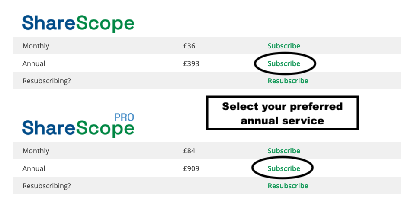This screenshot has height=203, width=411.
Task: Click the ShareScope PRO logo
Action: click(78, 128)
